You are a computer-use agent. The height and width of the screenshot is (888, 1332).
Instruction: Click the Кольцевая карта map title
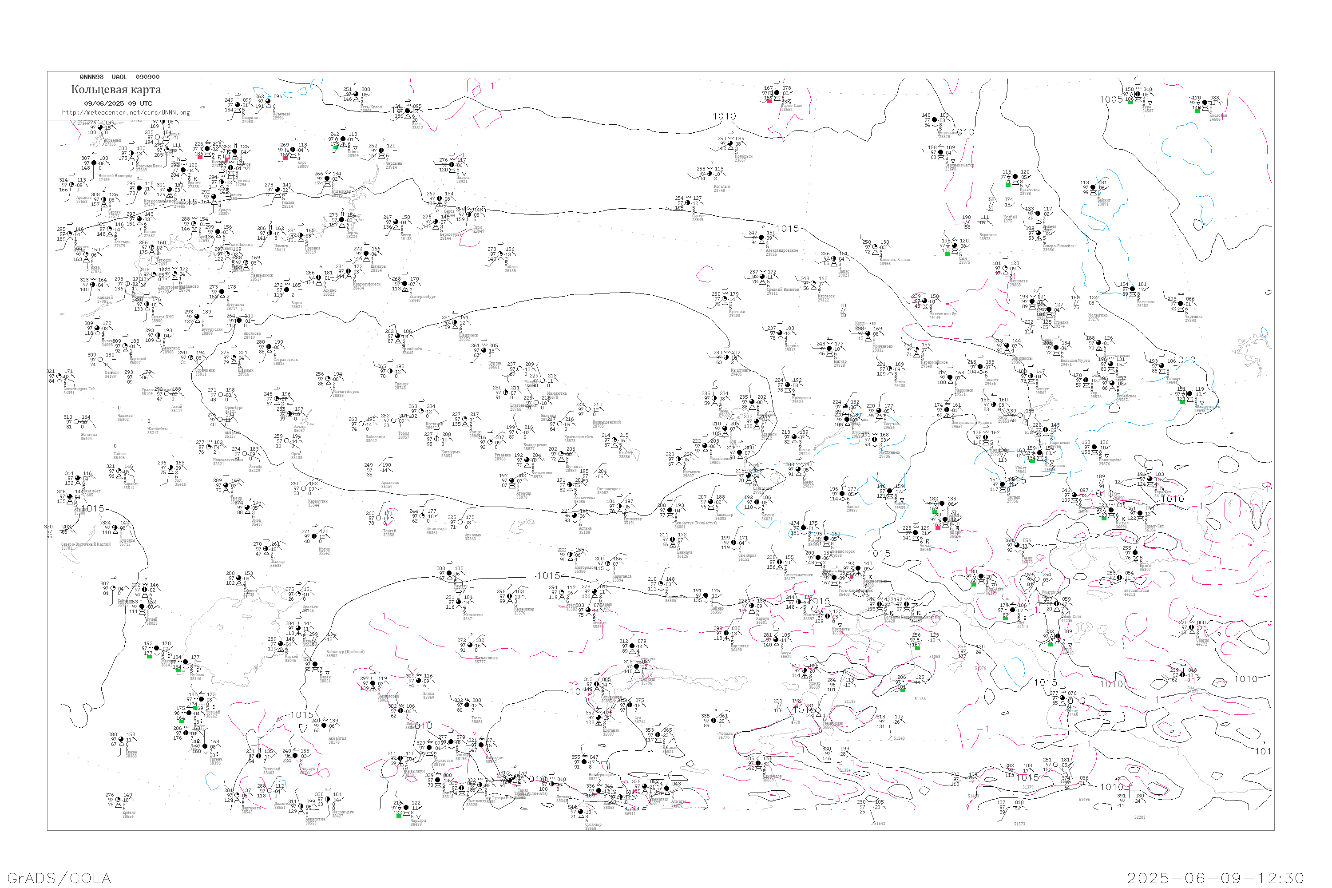click(x=116, y=90)
